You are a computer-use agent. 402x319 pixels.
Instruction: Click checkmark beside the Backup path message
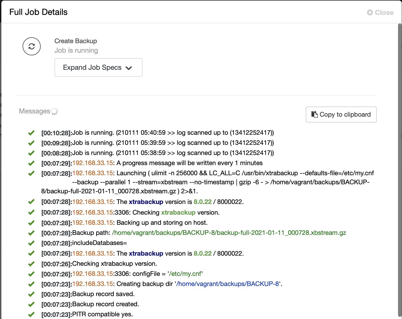pos(31,233)
